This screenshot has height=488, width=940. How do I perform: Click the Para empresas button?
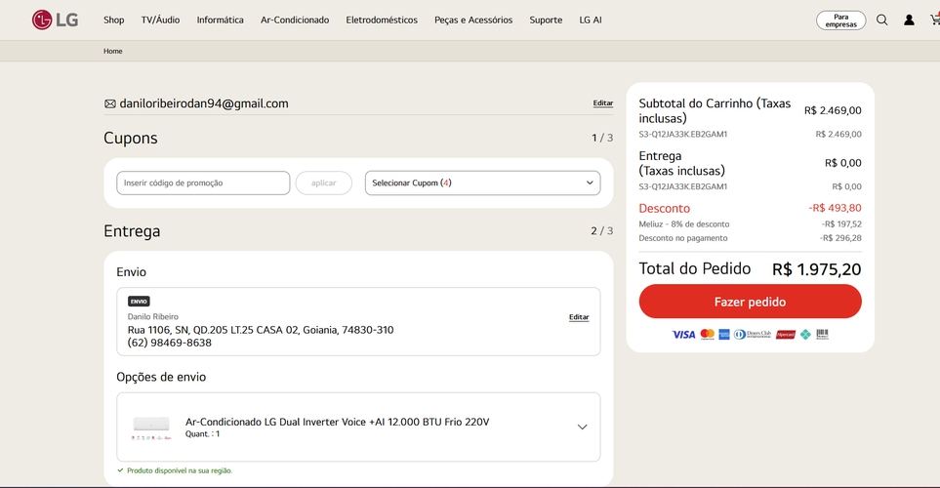pyautogui.click(x=840, y=20)
